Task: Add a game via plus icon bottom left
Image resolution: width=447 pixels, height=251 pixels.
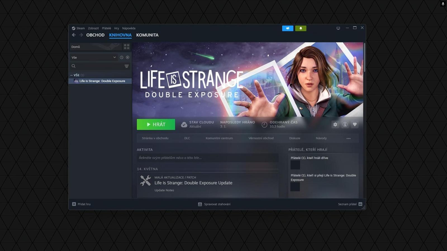Action: coord(73,204)
